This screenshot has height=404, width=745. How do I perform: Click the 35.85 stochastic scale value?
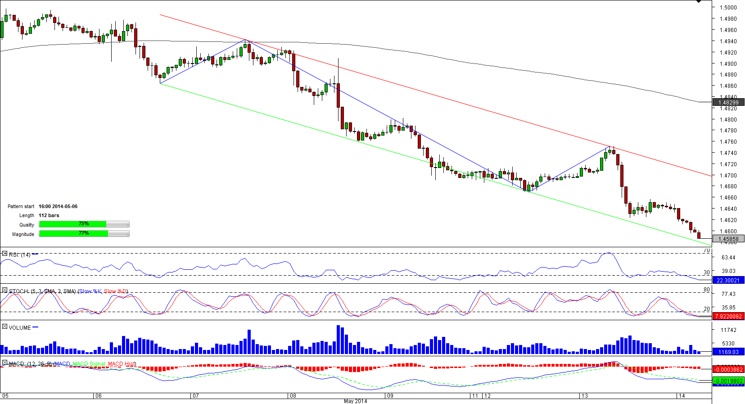(728, 308)
